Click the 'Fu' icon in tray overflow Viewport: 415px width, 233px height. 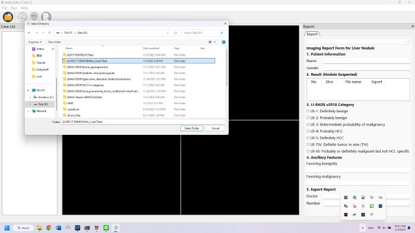point(346,206)
